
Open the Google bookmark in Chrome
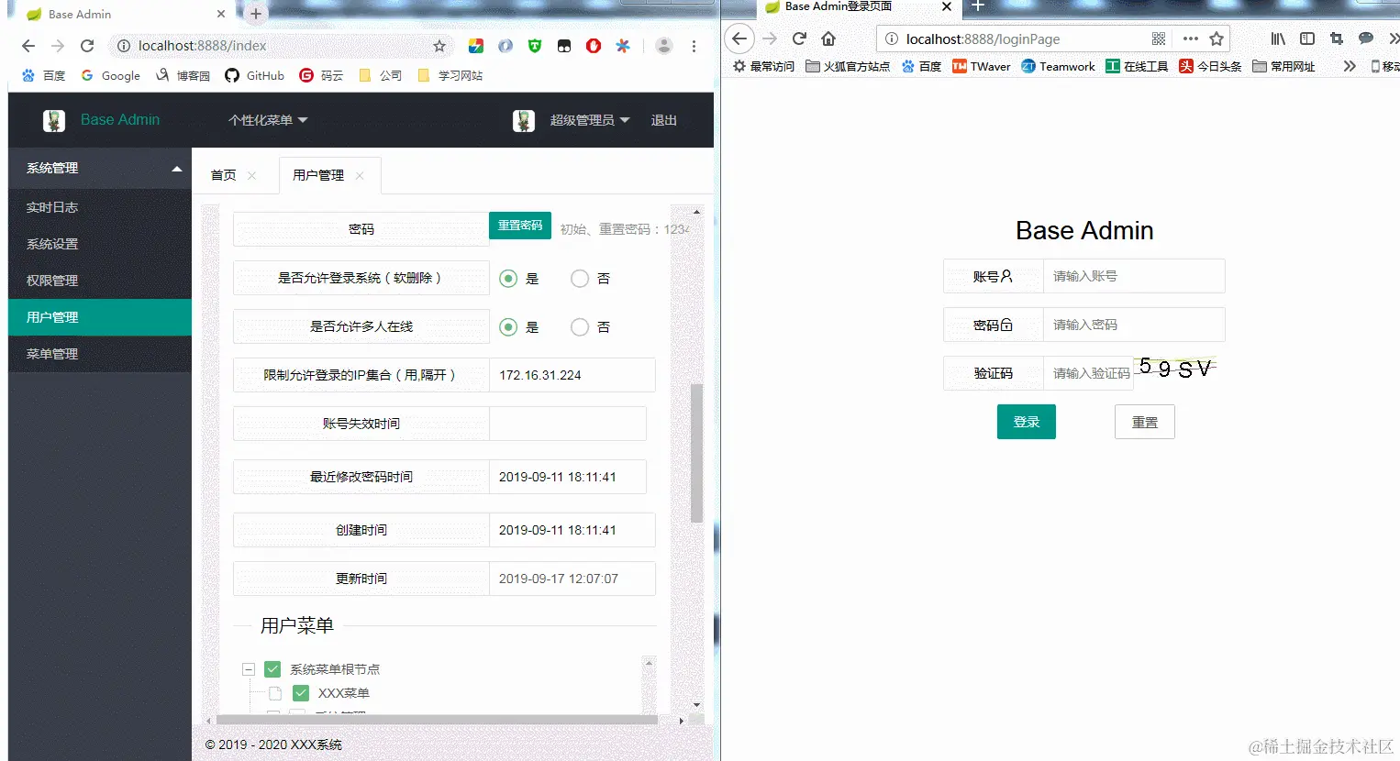[x=111, y=75]
